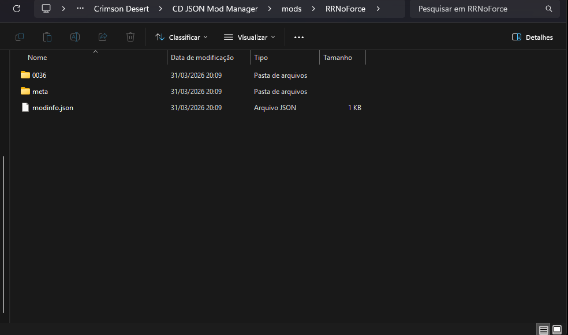The image size is (568, 335).
Task: Click the Arquivo JSON type cell
Action: (275, 108)
